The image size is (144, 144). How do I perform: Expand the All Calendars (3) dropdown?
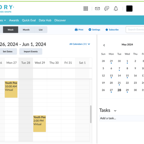tap(80, 44)
